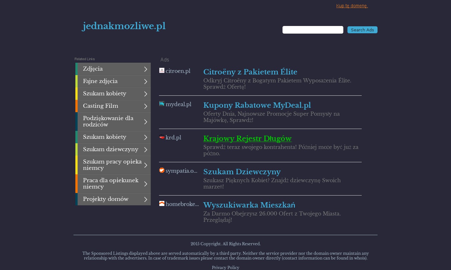This screenshot has width=451, height=270.
Task: Click the Citroen favicon icon
Action: pyautogui.click(x=162, y=70)
